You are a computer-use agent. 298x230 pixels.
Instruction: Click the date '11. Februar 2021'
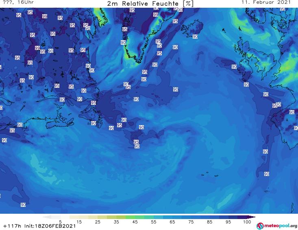click(266, 2)
